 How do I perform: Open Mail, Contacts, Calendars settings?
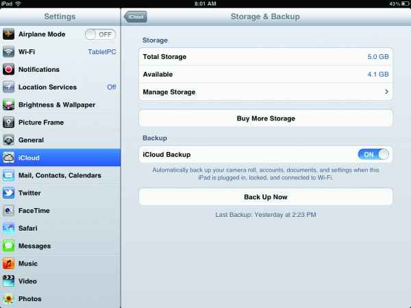[x=60, y=175]
